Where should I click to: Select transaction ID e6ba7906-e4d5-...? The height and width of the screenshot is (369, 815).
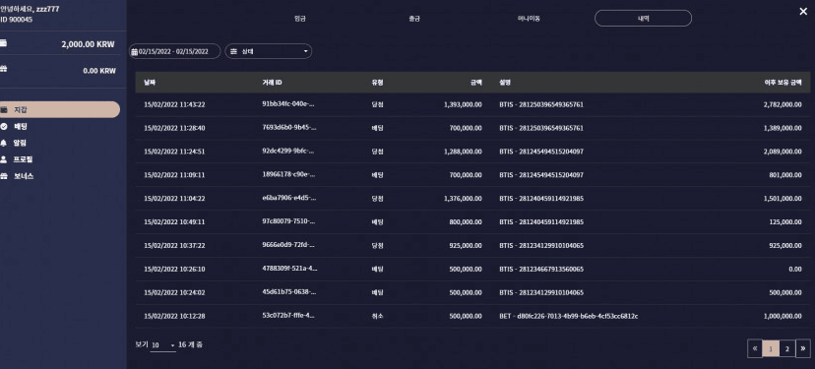pos(288,198)
